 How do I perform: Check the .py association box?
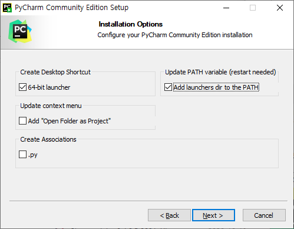point(22,155)
